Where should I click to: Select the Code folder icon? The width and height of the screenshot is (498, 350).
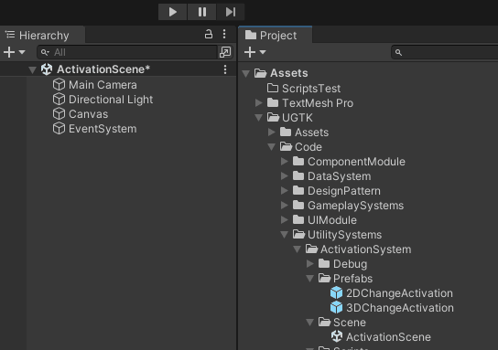(286, 146)
